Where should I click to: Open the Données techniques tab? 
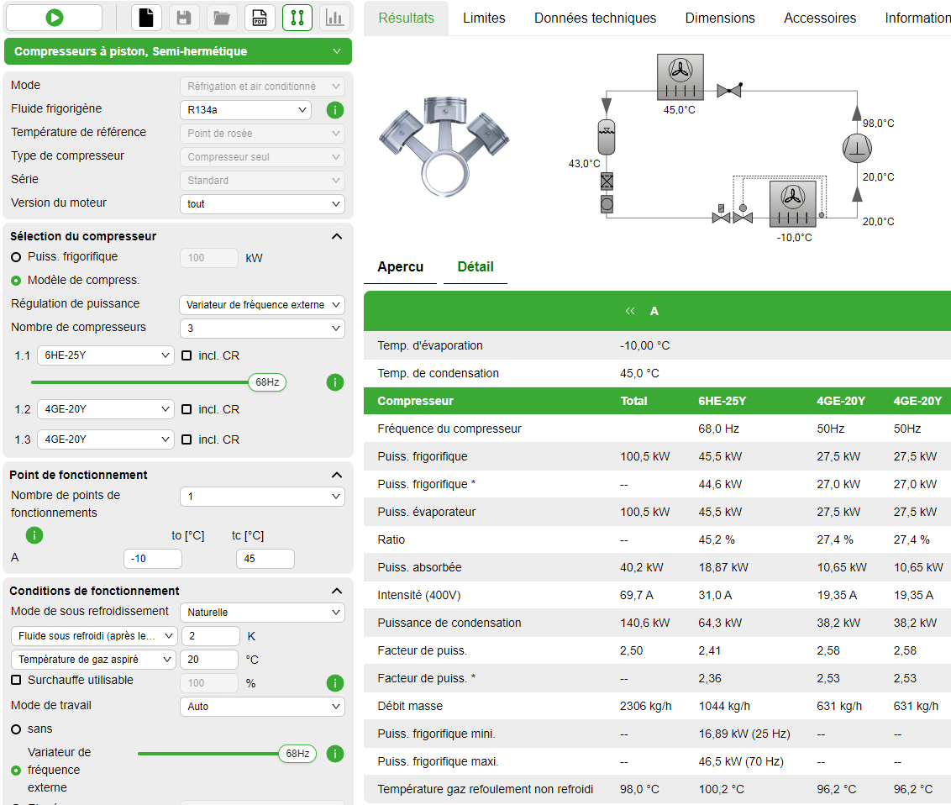coord(595,18)
